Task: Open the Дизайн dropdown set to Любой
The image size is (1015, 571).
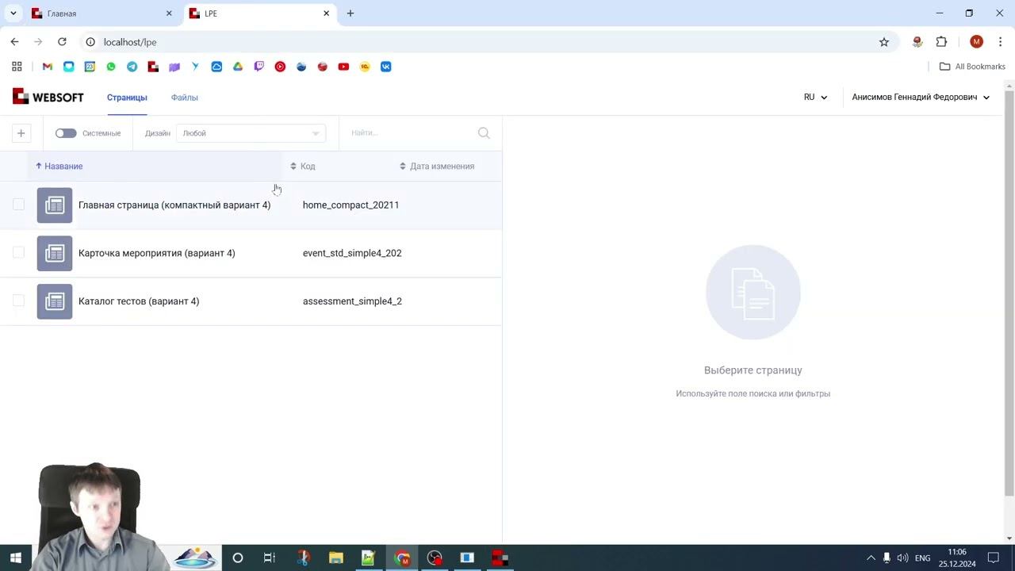Action: [251, 133]
